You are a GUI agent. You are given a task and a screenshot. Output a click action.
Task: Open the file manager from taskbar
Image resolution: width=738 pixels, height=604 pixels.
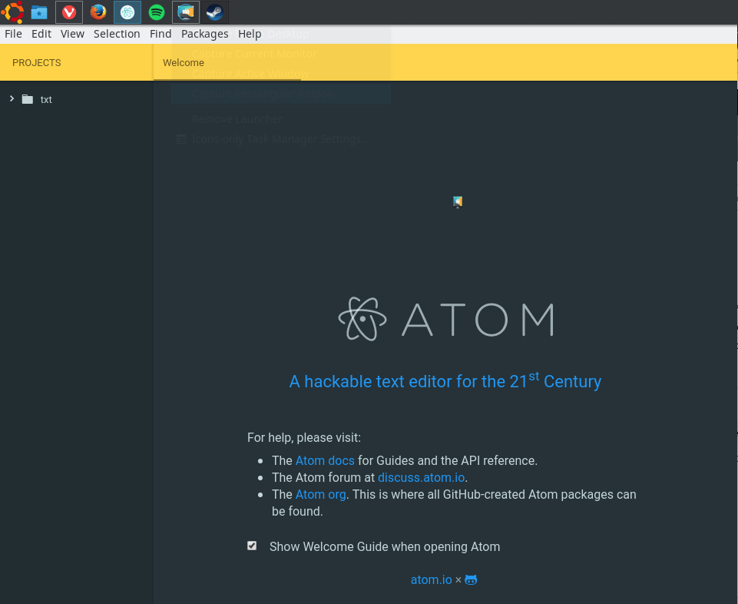[x=39, y=12]
